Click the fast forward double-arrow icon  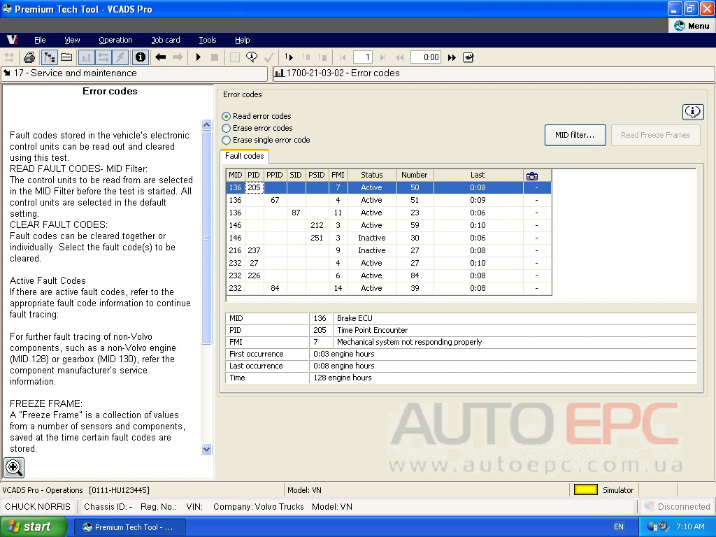tap(452, 57)
